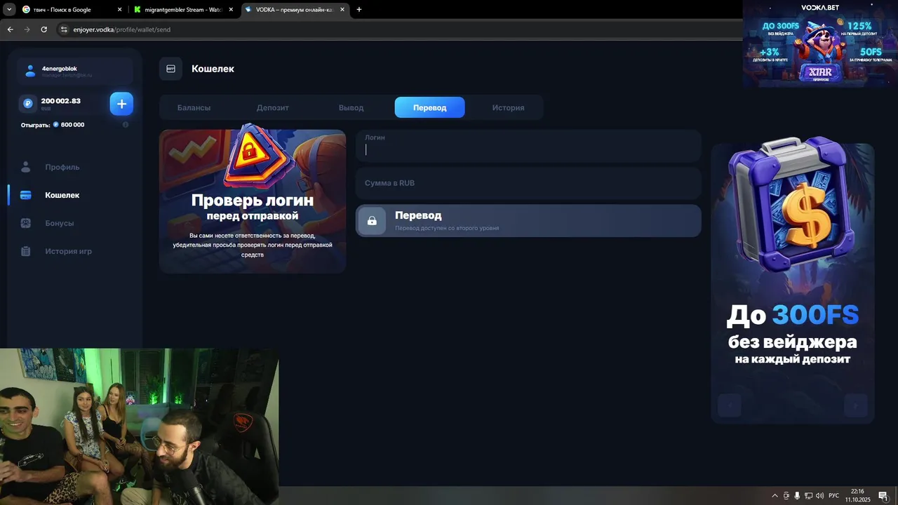Screen dimensions: 898x505
Task: Click the '200 002.83' balance text
Action: (61, 101)
